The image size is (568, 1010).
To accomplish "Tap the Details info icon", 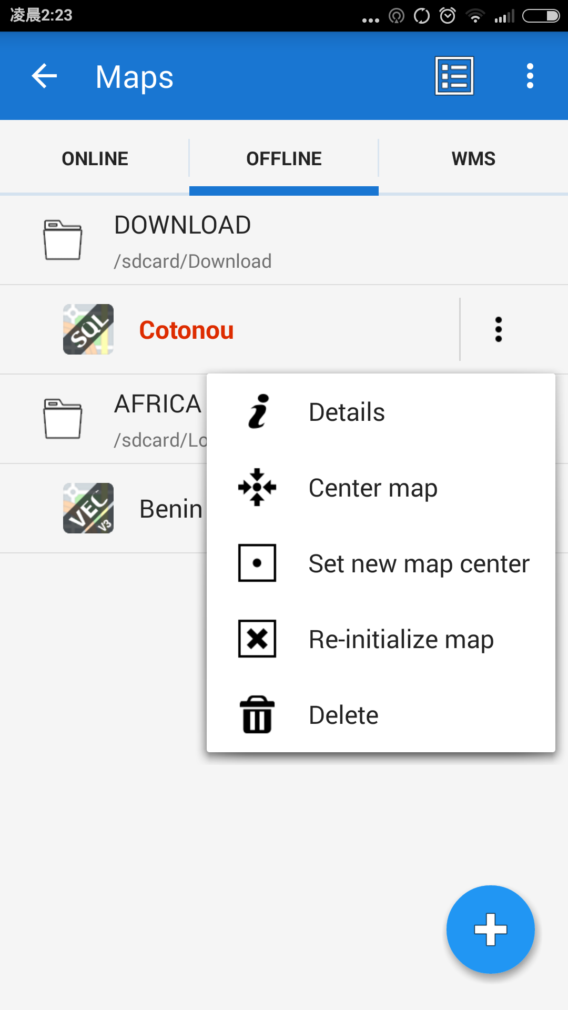I will point(258,411).
